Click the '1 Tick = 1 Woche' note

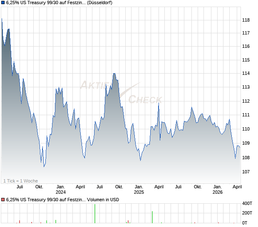tap(20, 181)
